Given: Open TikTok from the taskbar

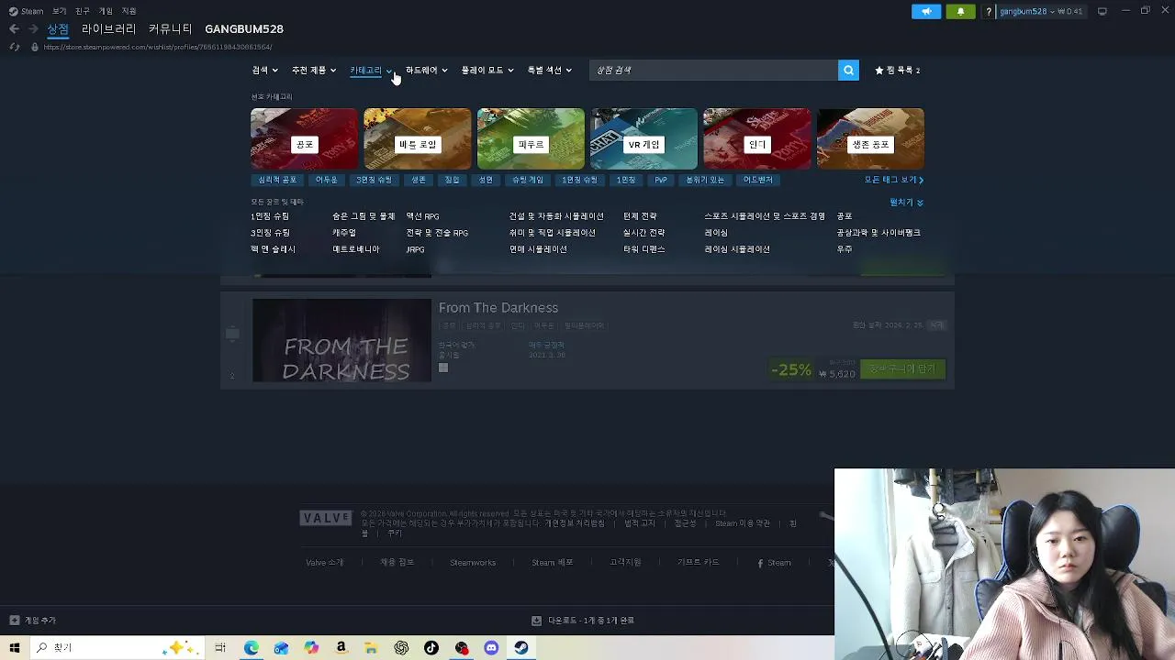Looking at the screenshot, I should click(431, 648).
